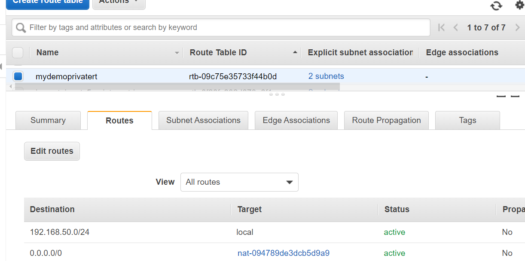Go to first page of results
This screenshot has width=525, height=261.
[441, 27]
